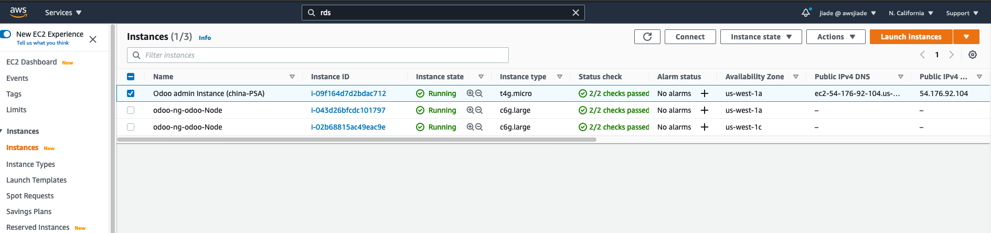Click zoom-in icon on first Running row
991x233 pixels.
point(470,93)
